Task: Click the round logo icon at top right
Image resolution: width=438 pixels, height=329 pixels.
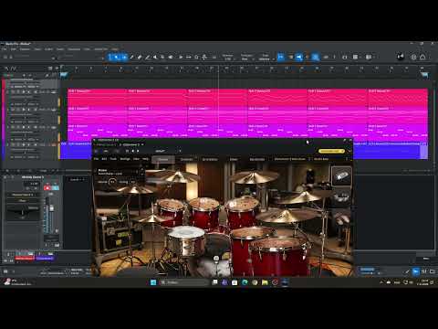Action: coord(401,57)
